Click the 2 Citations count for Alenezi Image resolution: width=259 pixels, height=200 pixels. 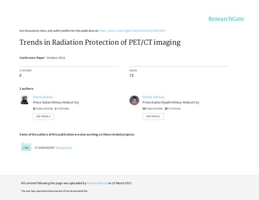(x=62, y=109)
